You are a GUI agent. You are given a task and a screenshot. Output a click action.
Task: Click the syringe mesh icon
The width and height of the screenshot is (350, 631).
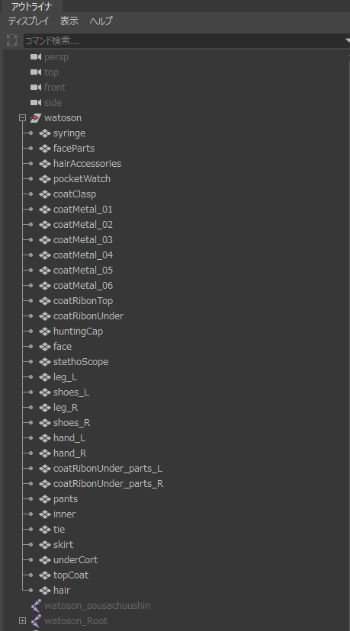(45, 133)
